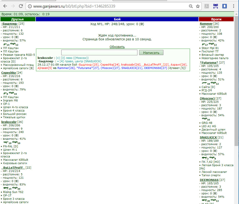Reload the battle page
Screen dimensions: 239x204
click(21, 6)
